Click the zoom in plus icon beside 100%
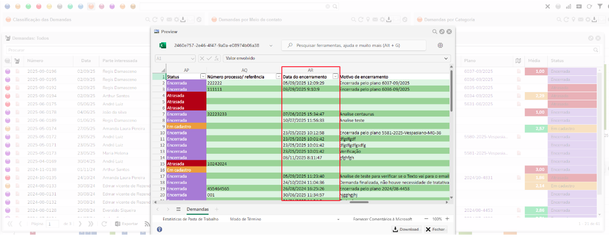 (x=447, y=219)
